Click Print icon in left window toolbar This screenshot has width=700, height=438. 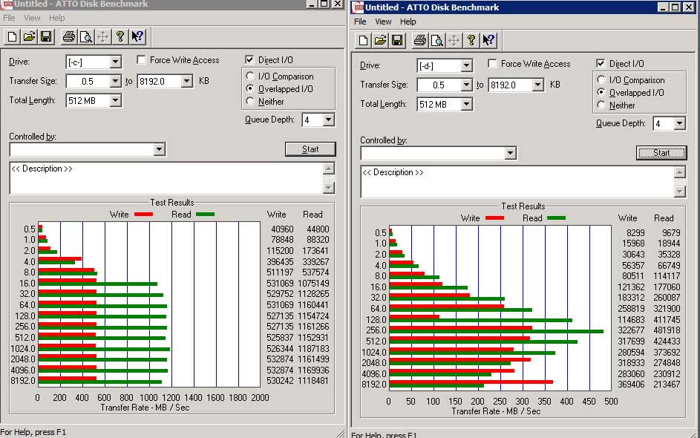[68, 36]
